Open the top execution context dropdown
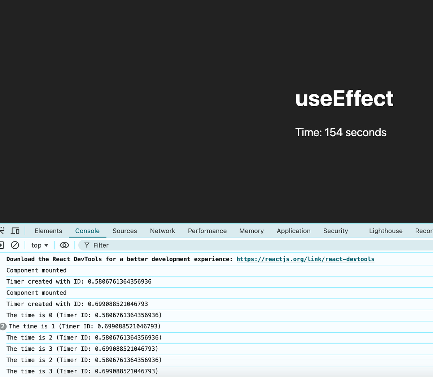Screen dimensions: 433x377 tap(39, 245)
